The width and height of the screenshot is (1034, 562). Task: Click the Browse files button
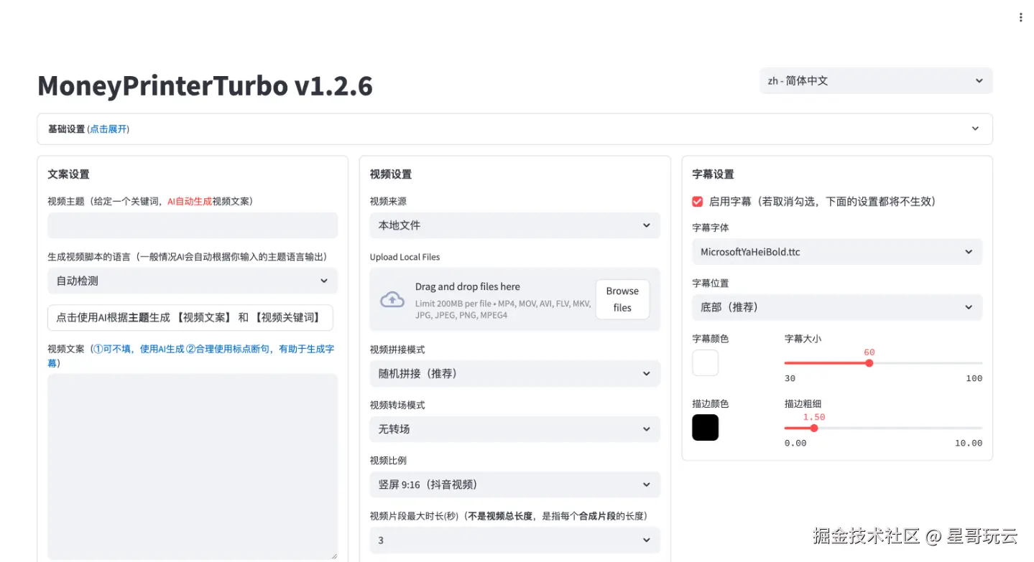pos(622,299)
